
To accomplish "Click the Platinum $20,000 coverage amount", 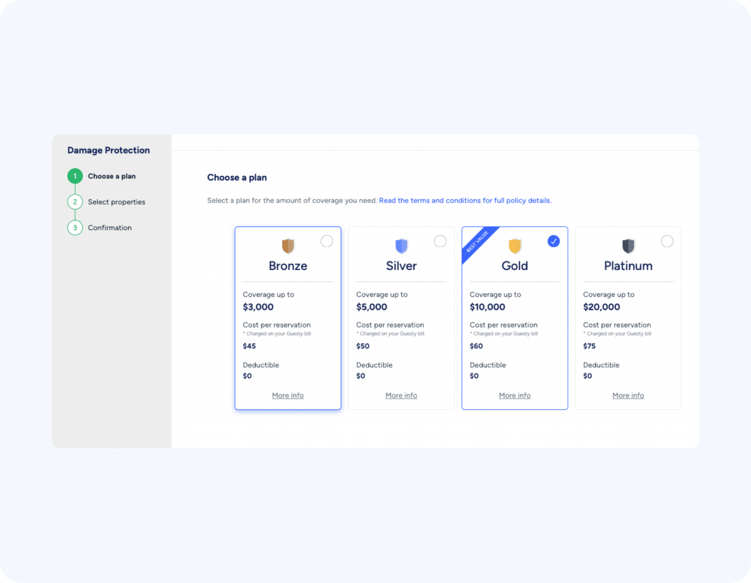I will 601,307.
